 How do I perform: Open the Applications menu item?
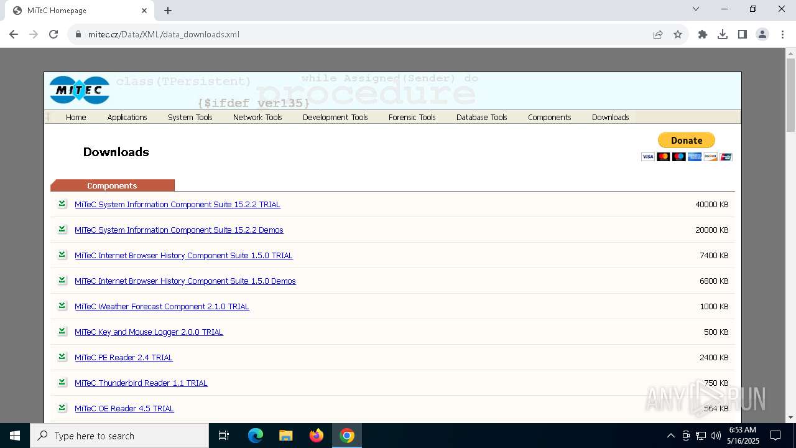[127, 117]
